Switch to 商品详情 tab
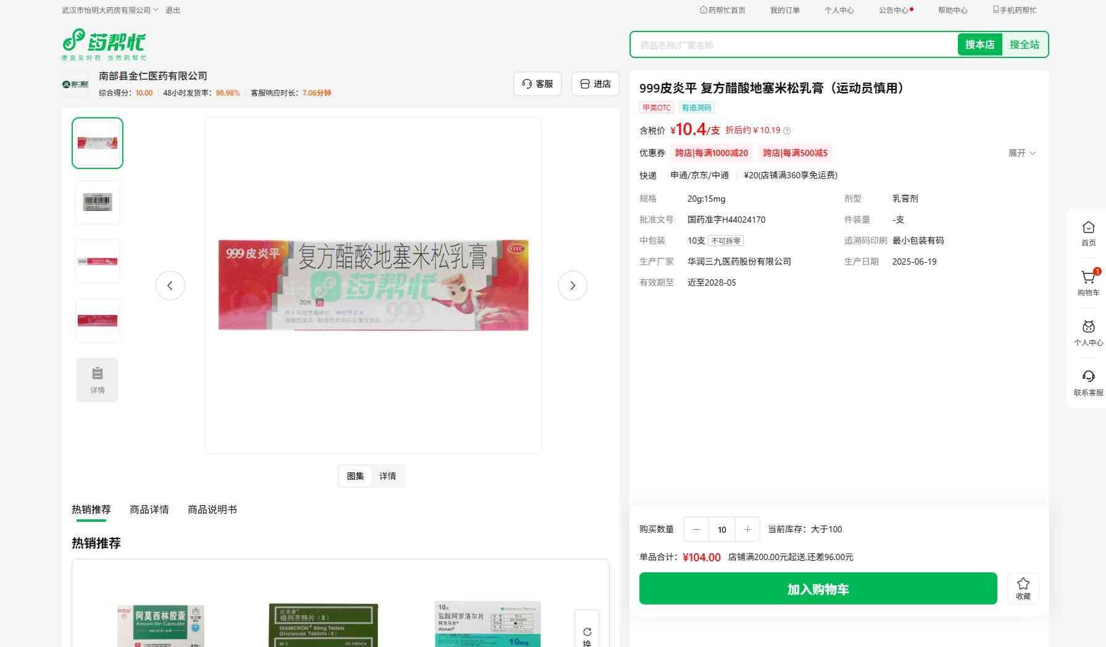The image size is (1106, 647). (149, 509)
